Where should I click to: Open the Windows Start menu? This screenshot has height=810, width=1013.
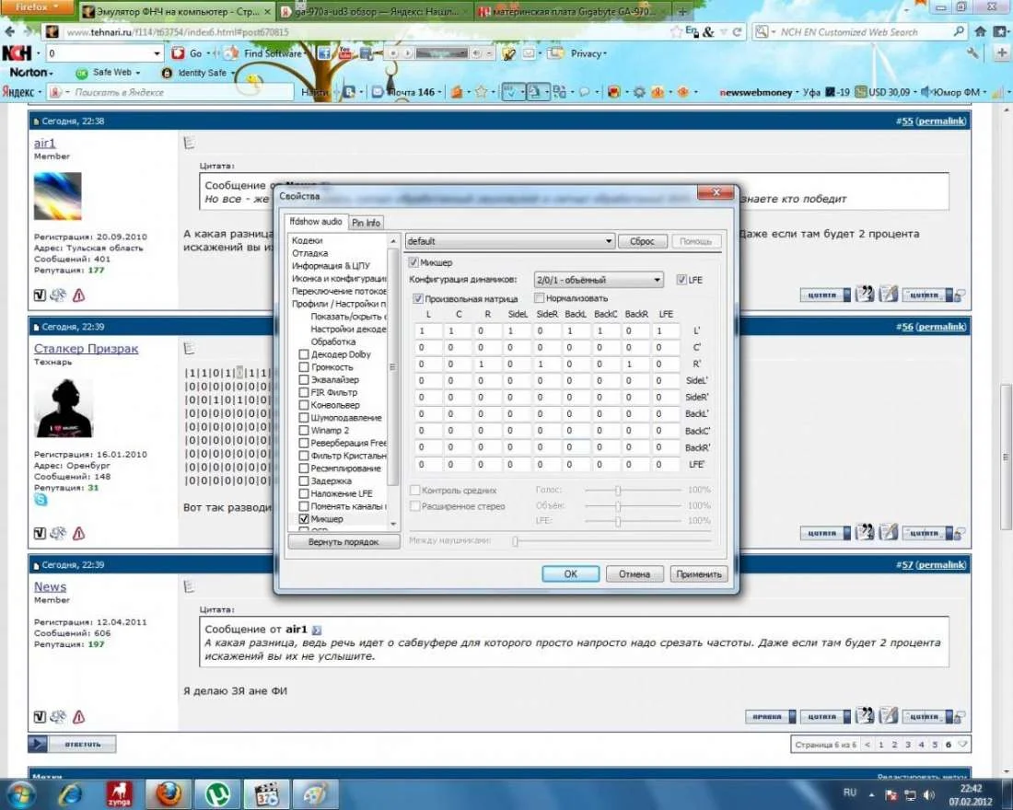pyautogui.click(x=20, y=793)
